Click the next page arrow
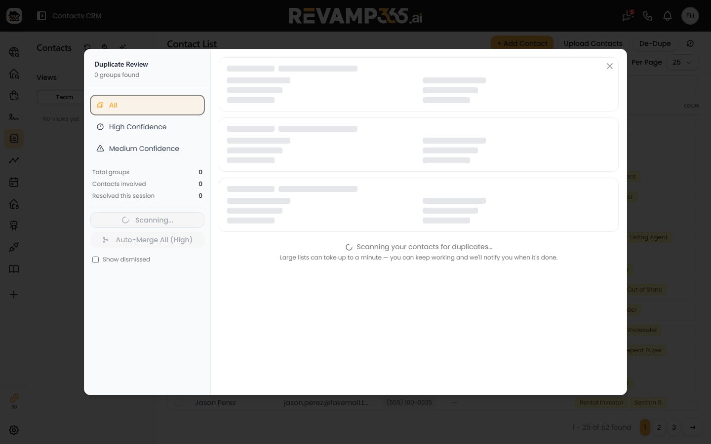The image size is (711, 444). point(693,427)
